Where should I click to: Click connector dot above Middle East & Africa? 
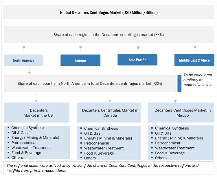click(x=195, y=47)
